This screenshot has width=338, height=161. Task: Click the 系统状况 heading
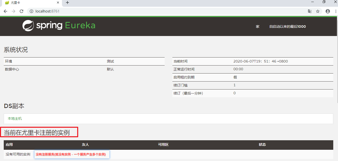16,50
